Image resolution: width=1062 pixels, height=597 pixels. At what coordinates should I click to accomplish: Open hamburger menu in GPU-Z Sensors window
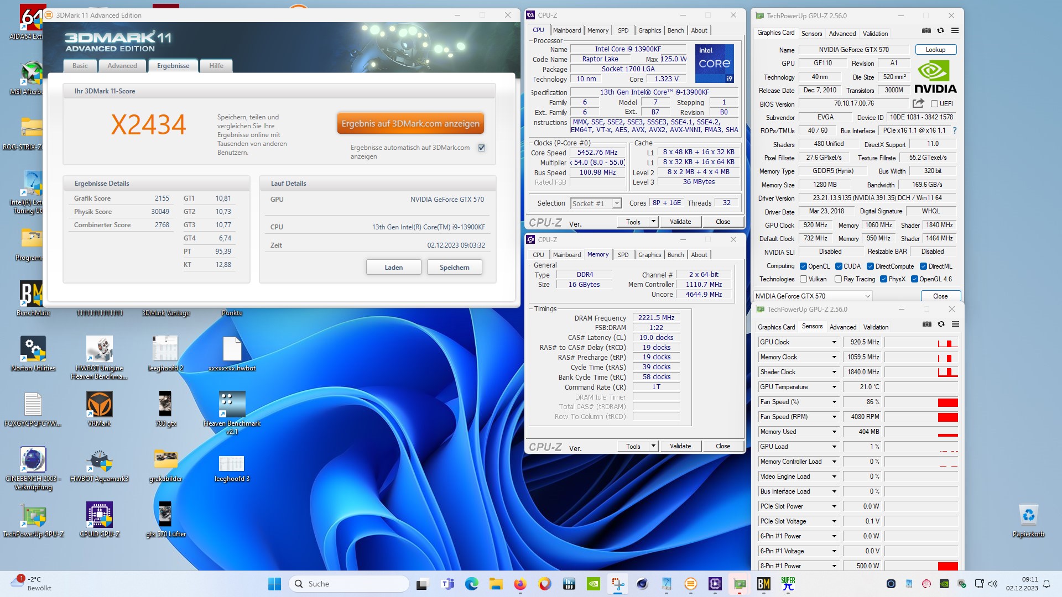955,324
